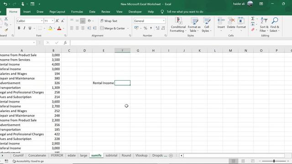Click Increase Font Size icon

coord(57,21)
